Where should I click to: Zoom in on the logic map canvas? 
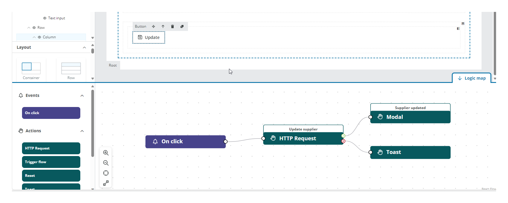(106, 153)
